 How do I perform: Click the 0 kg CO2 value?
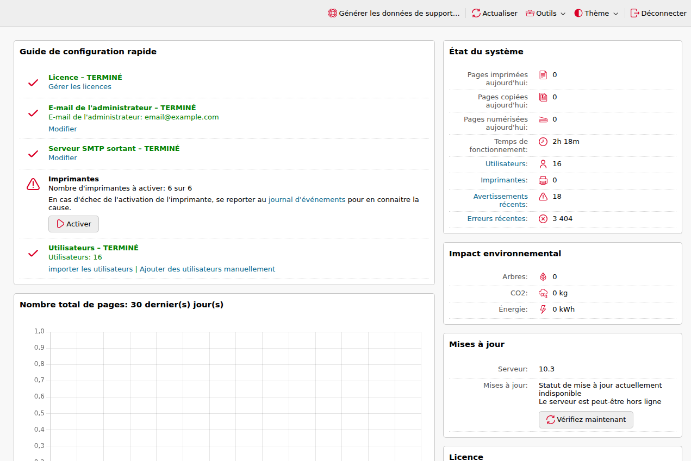(560, 293)
